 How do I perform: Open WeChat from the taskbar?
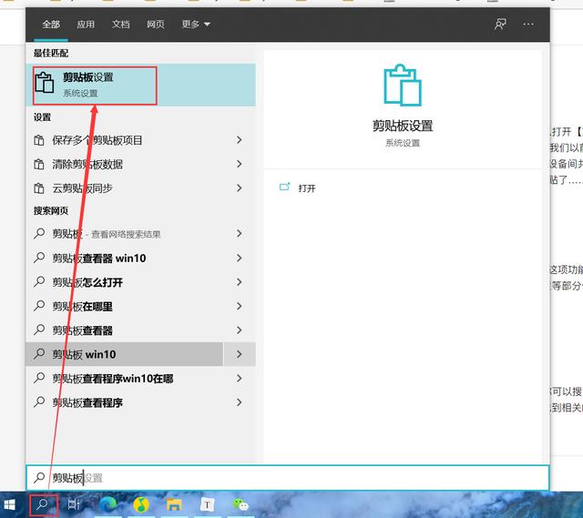click(x=240, y=504)
